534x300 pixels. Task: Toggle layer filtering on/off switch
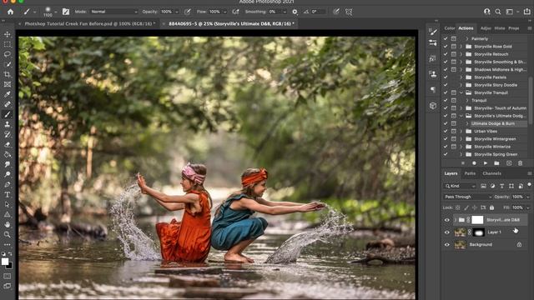(529, 185)
